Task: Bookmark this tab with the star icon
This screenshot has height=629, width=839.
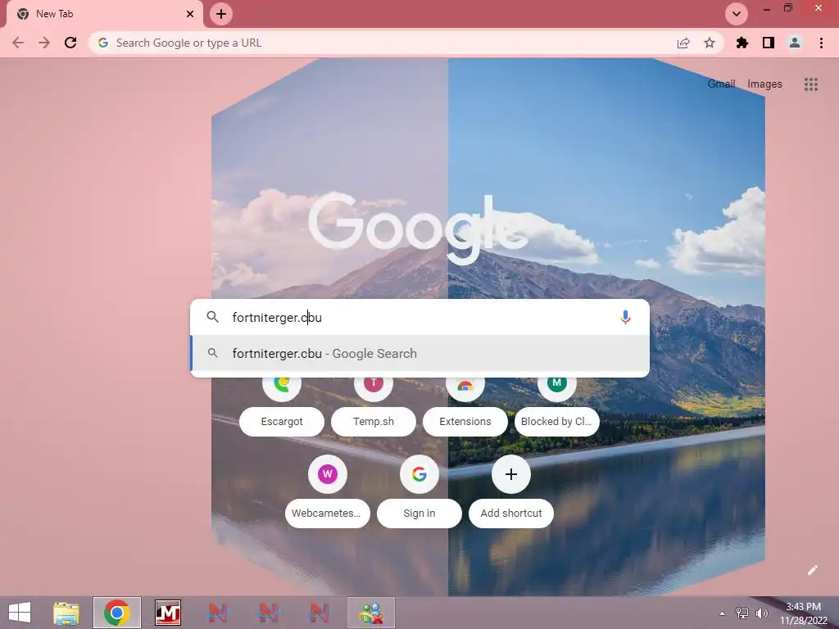Action: click(710, 43)
